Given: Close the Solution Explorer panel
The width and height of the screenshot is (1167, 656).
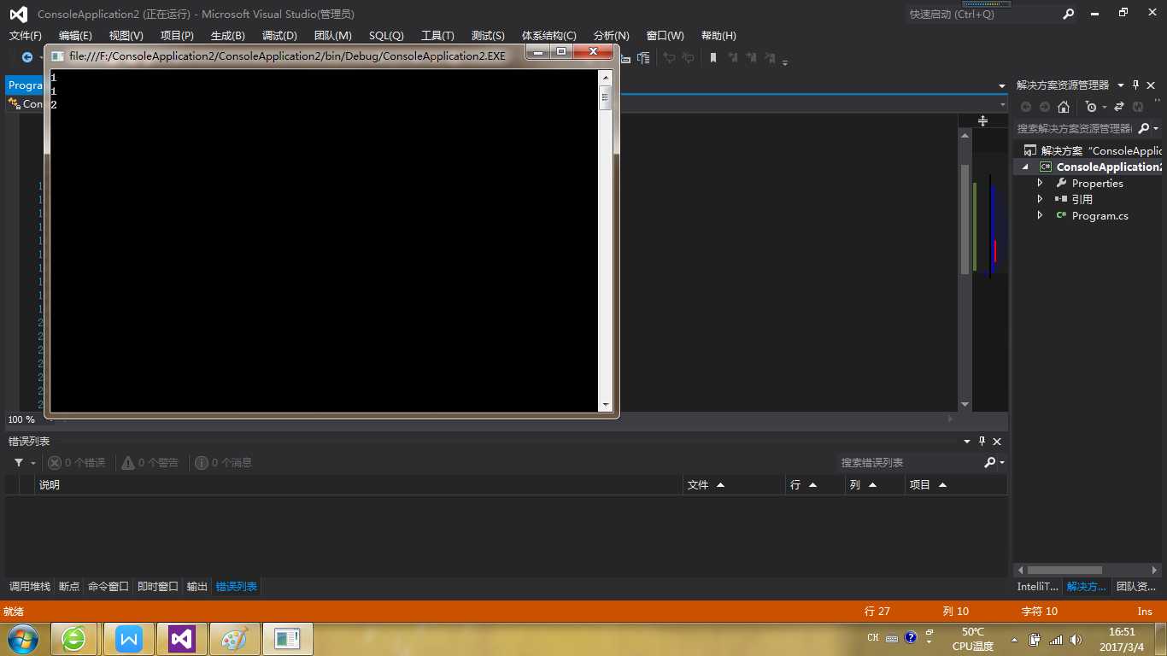Looking at the screenshot, I should click(1151, 85).
